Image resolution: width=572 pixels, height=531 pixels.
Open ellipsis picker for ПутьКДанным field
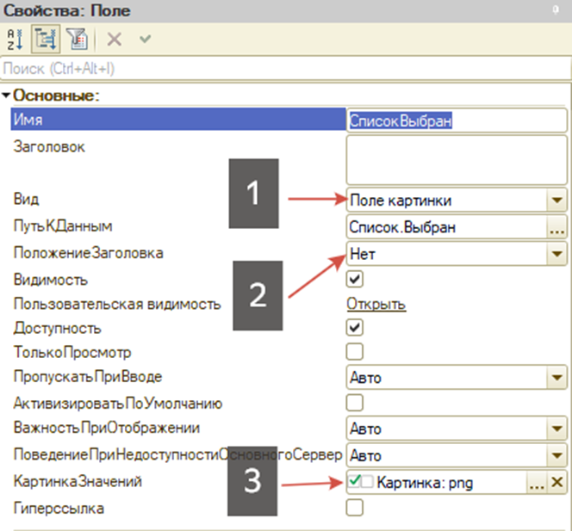coord(556,227)
